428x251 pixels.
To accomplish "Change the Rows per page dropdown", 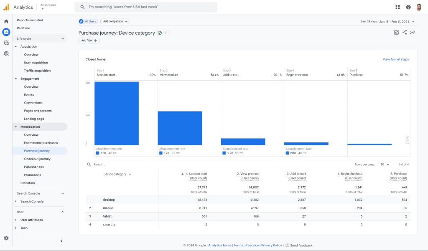I will (x=385, y=165).
